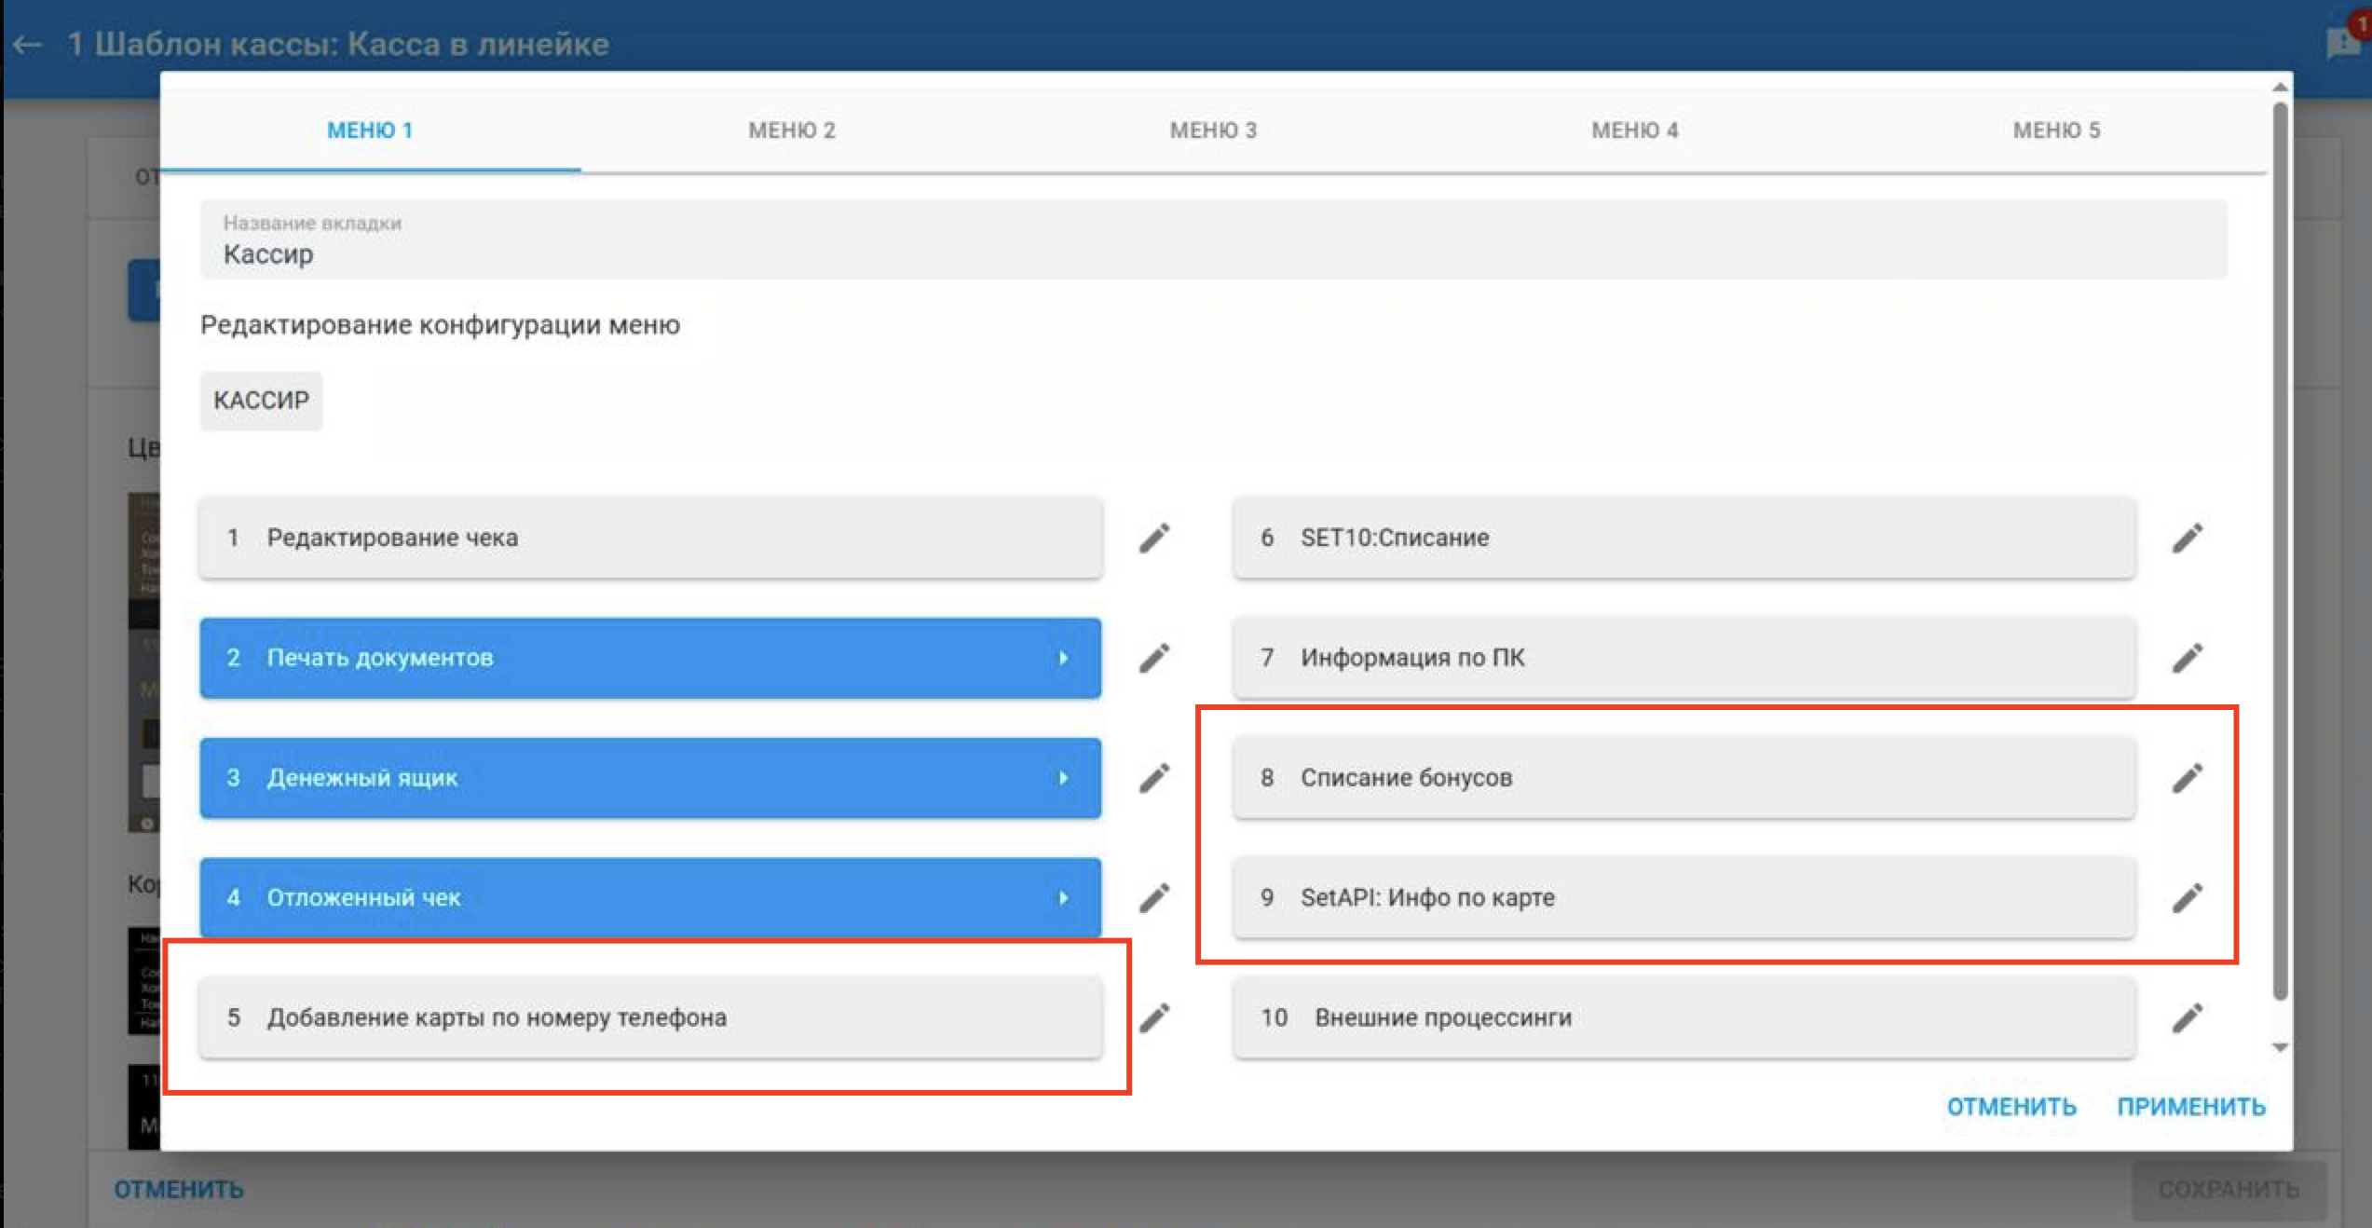
Task: Edit SET10:Списание with pencil icon
Action: (x=2188, y=538)
